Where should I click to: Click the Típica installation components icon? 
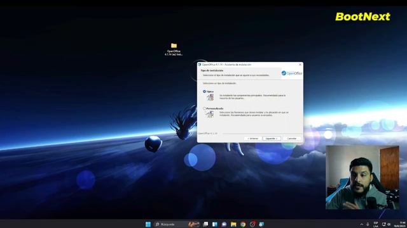coord(210,97)
